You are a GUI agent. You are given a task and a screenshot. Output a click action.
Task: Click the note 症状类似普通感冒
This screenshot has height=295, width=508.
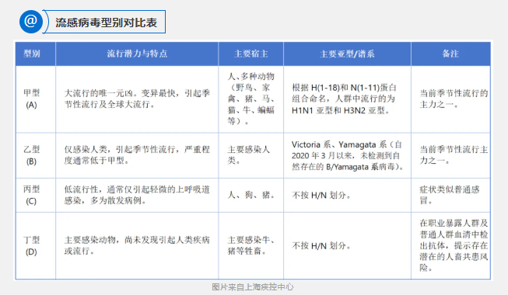tap(450, 195)
